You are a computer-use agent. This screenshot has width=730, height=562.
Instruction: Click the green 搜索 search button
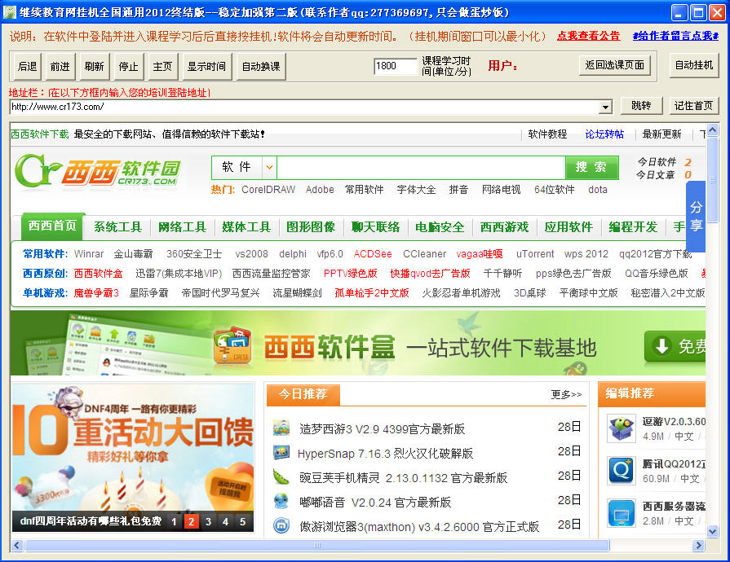coord(591,167)
